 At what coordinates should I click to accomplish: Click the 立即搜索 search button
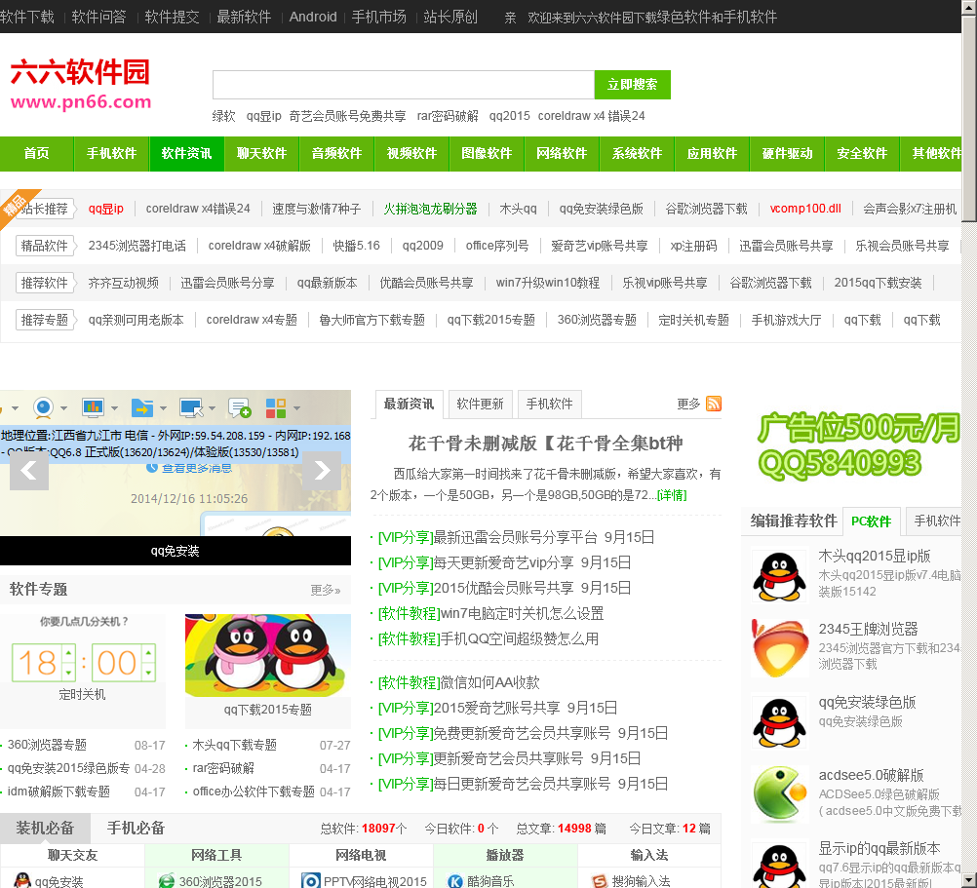click(x=633, y=85)
